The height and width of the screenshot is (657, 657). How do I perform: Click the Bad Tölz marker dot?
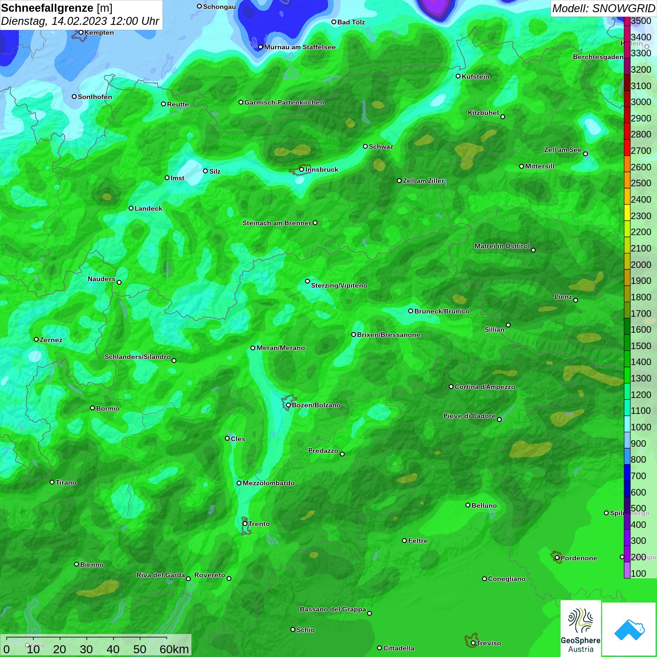click(x=334, y=22)
